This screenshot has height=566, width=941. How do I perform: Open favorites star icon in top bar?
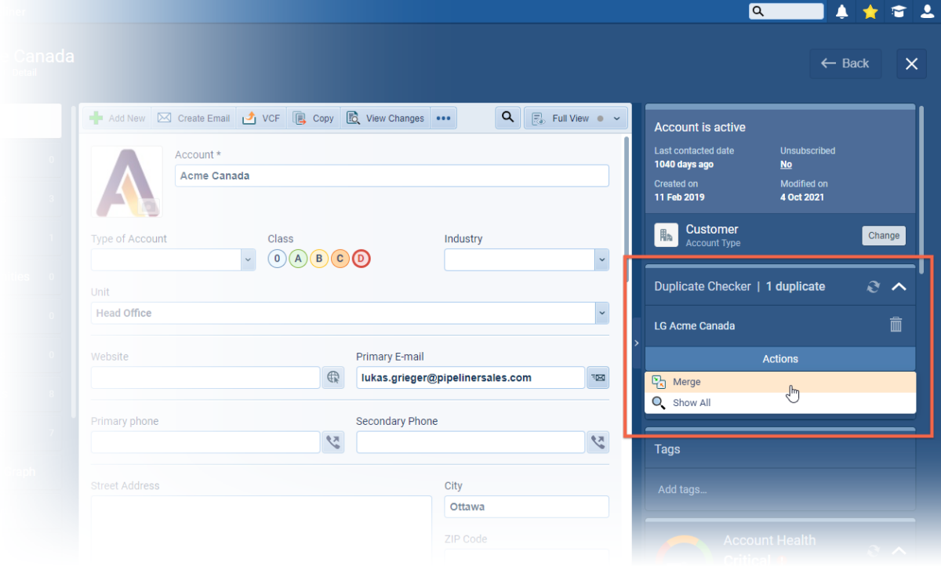[x=870, y=12]
